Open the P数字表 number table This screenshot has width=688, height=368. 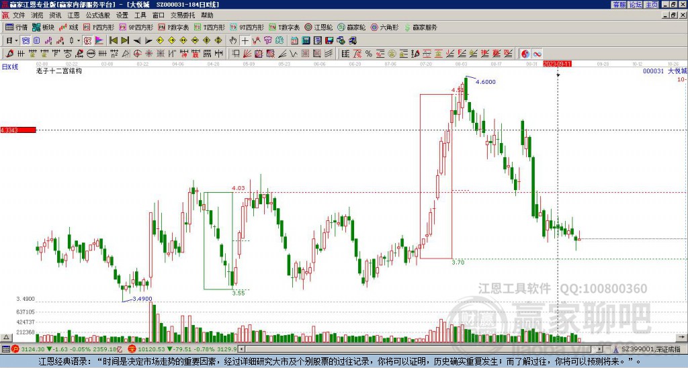(x=173, y=27)
